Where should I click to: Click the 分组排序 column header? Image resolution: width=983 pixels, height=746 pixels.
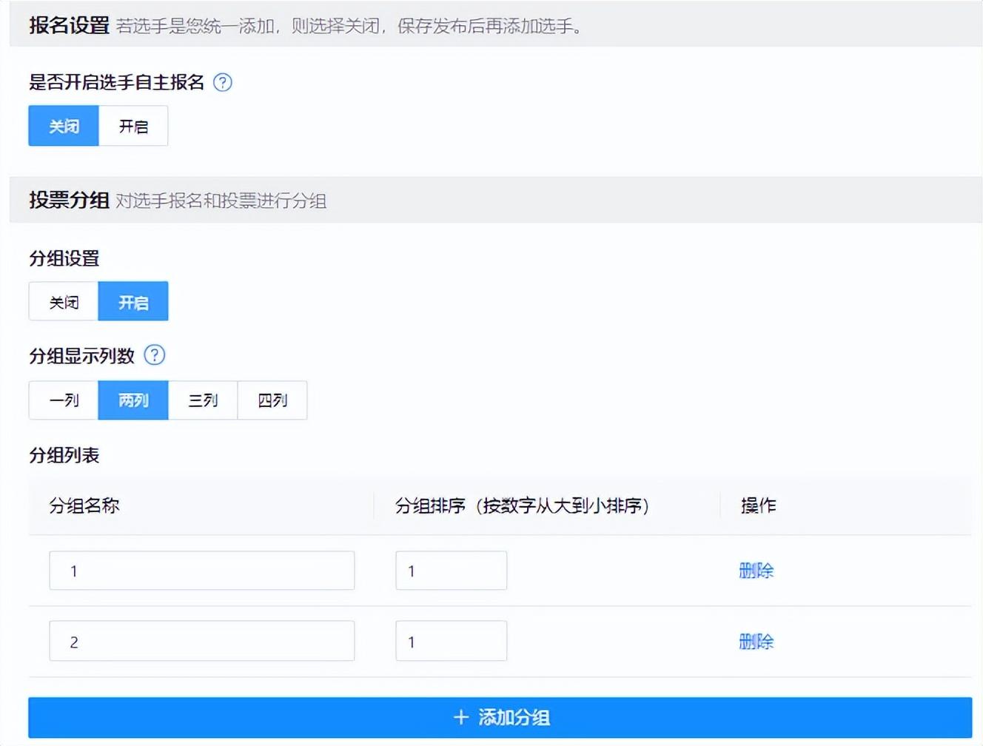[522, 505]
